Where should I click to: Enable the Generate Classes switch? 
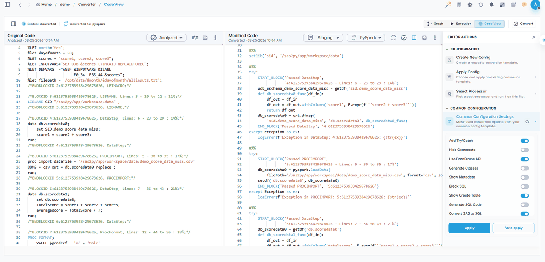(525, 168)
